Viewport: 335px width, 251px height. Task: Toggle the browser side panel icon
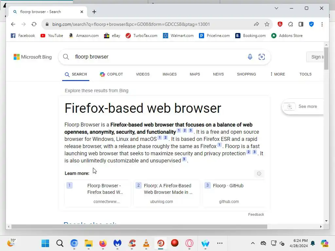click(x=301, y=24)
